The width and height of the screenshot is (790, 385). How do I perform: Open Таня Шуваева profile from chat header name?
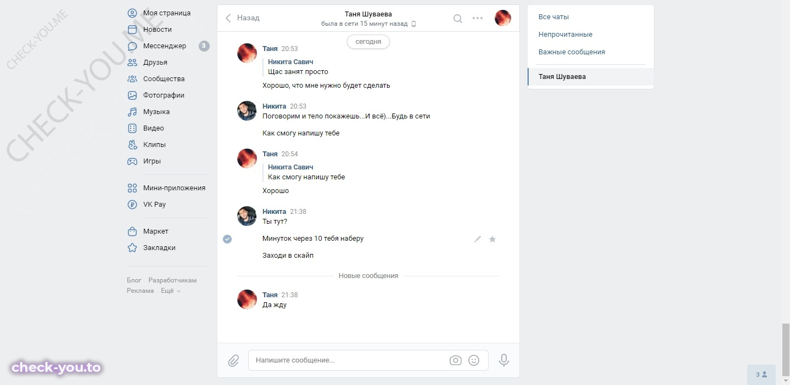(x=368, y=14)
